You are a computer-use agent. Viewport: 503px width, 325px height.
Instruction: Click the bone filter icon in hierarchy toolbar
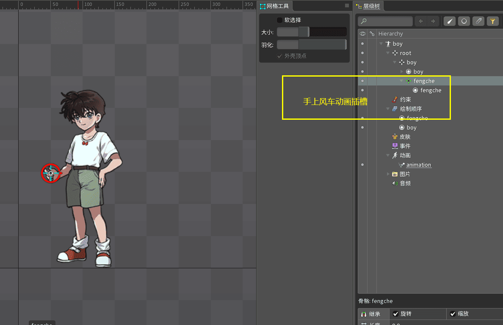(449, 21)
